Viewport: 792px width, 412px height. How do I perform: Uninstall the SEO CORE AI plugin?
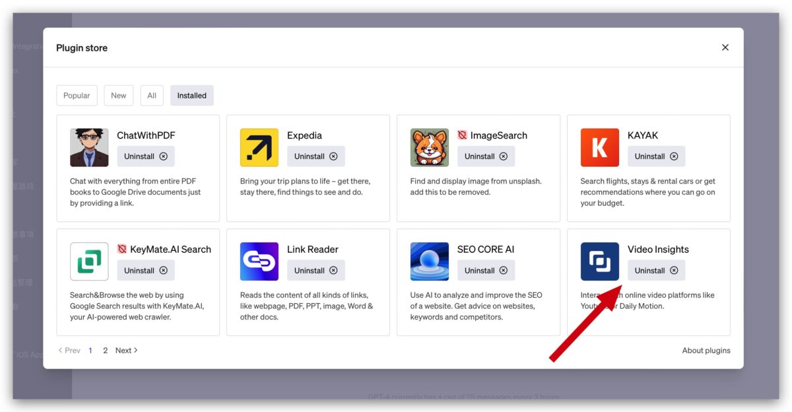coord(486,271)
